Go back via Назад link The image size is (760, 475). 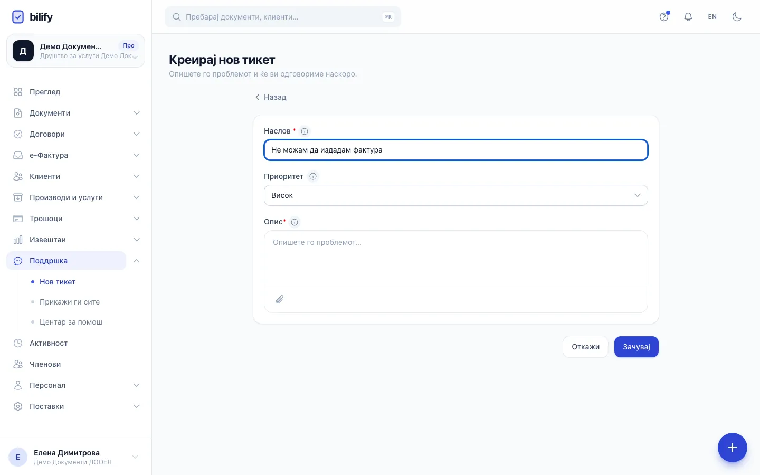click(x=270, y=97)
